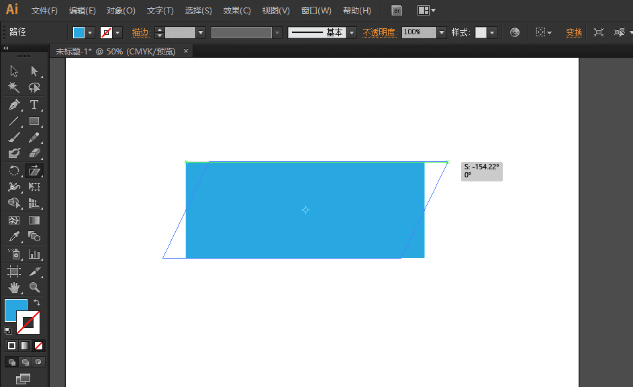Select the Type tool
633x387 pixels.
34,105
